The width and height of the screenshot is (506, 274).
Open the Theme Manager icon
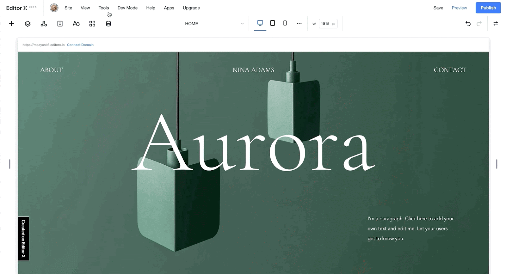pos(76,24)
